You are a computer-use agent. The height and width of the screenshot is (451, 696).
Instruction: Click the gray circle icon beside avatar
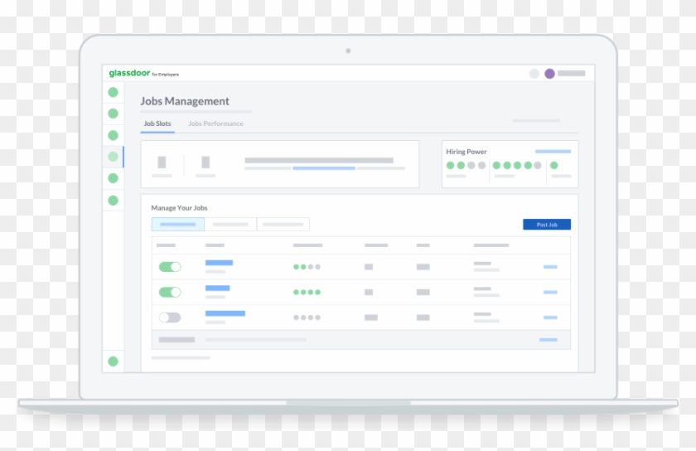click(x=534, y=74)
